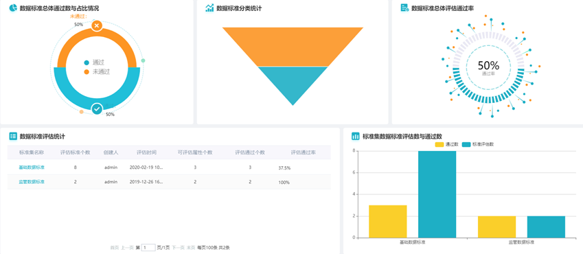Open the 监管数据标准 link in the table
The width and height of the screenshot is (583, 254).
[x=32, y=182]
